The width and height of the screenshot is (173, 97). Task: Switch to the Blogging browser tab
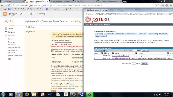tap(86, 2)
